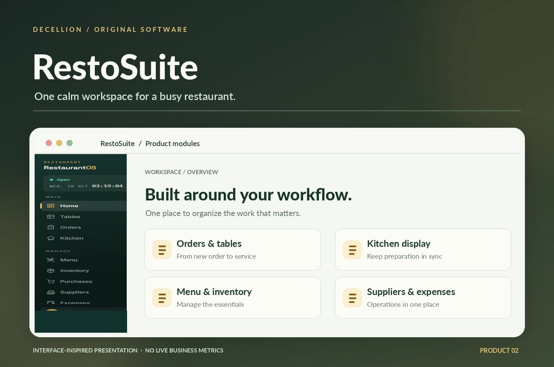Click the RestoSuite breadcrumb in the title bar
Viewport: 554px width, 367px height.
(x=117, y=143)
